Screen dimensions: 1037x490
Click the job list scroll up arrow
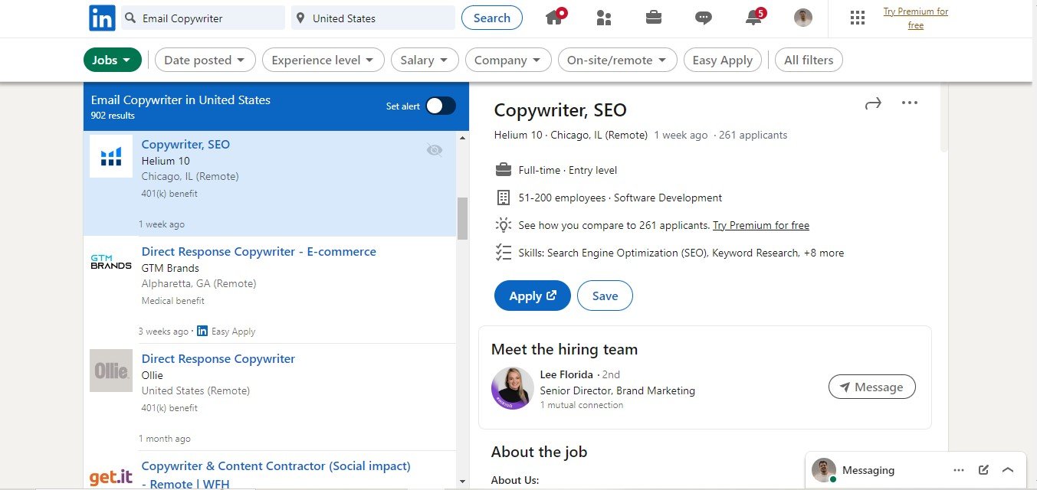click(x=462, y=138)
